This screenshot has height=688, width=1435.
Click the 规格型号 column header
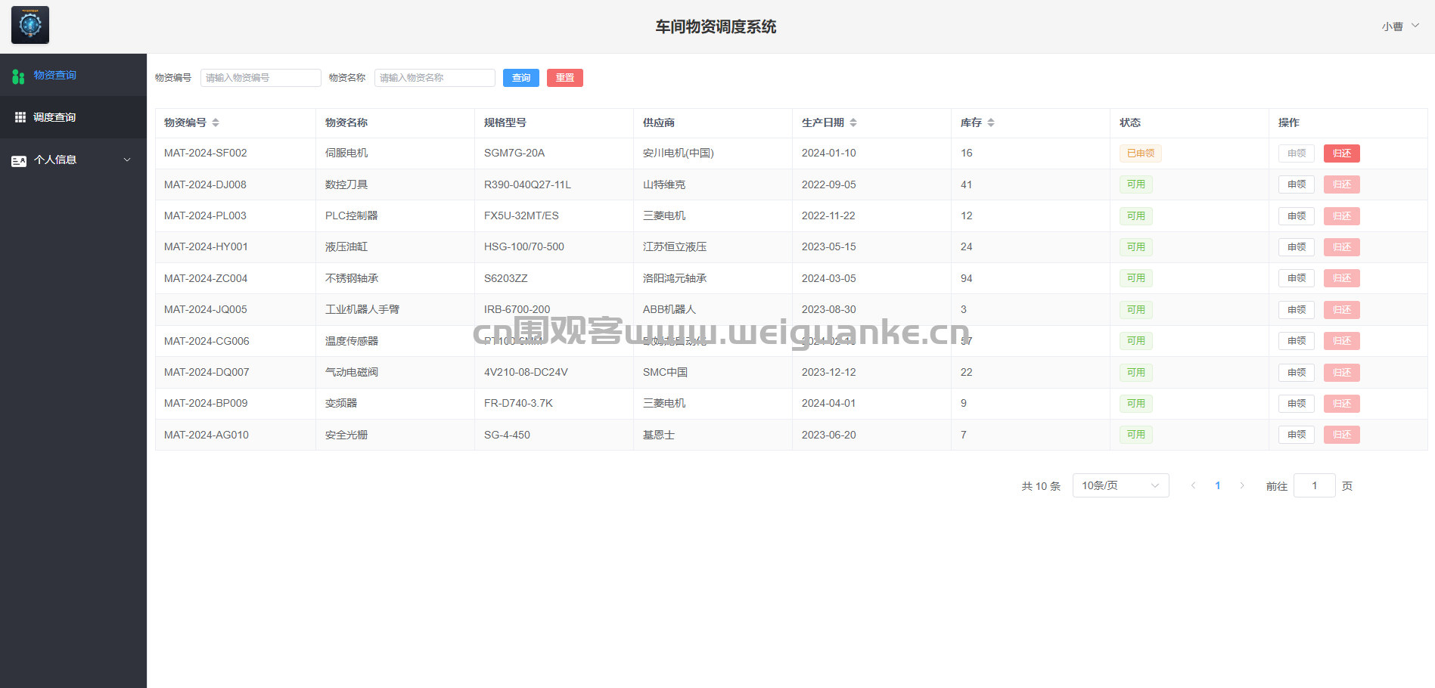(x=505, y=122)
